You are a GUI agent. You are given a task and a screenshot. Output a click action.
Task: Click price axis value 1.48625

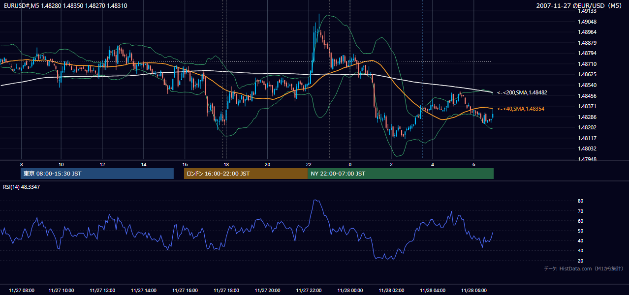coord(588,74)
